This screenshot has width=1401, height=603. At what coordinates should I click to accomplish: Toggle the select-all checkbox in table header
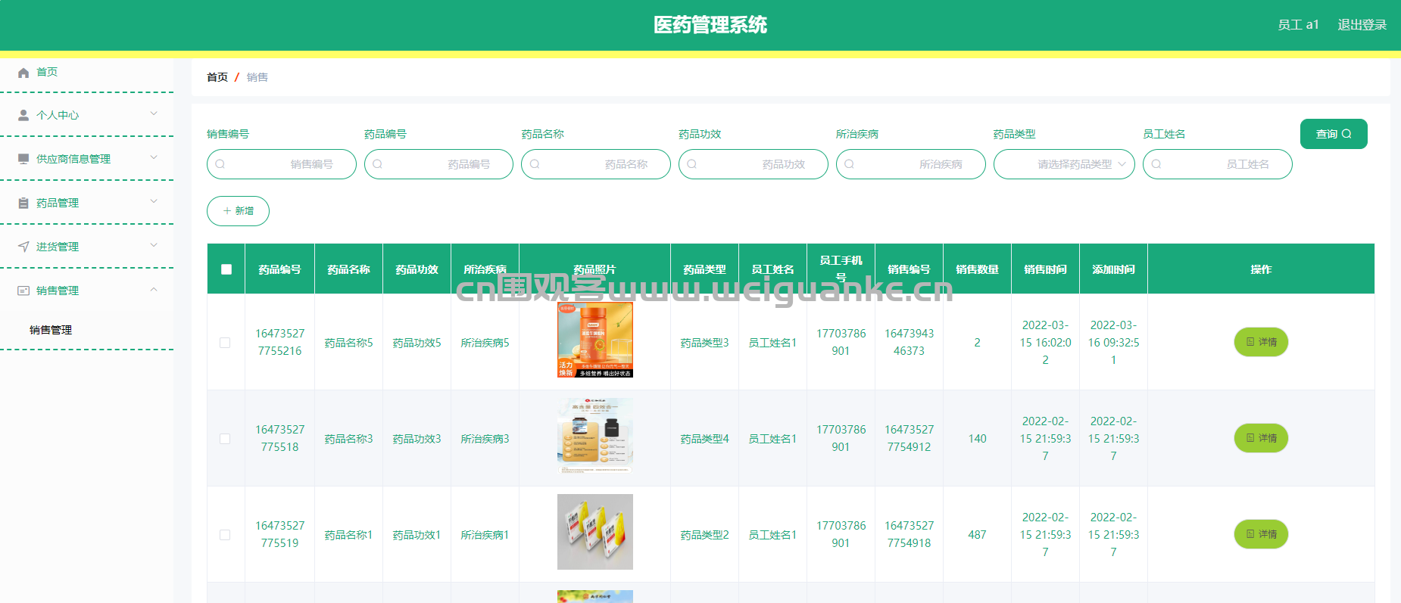(x=226, y=269)
